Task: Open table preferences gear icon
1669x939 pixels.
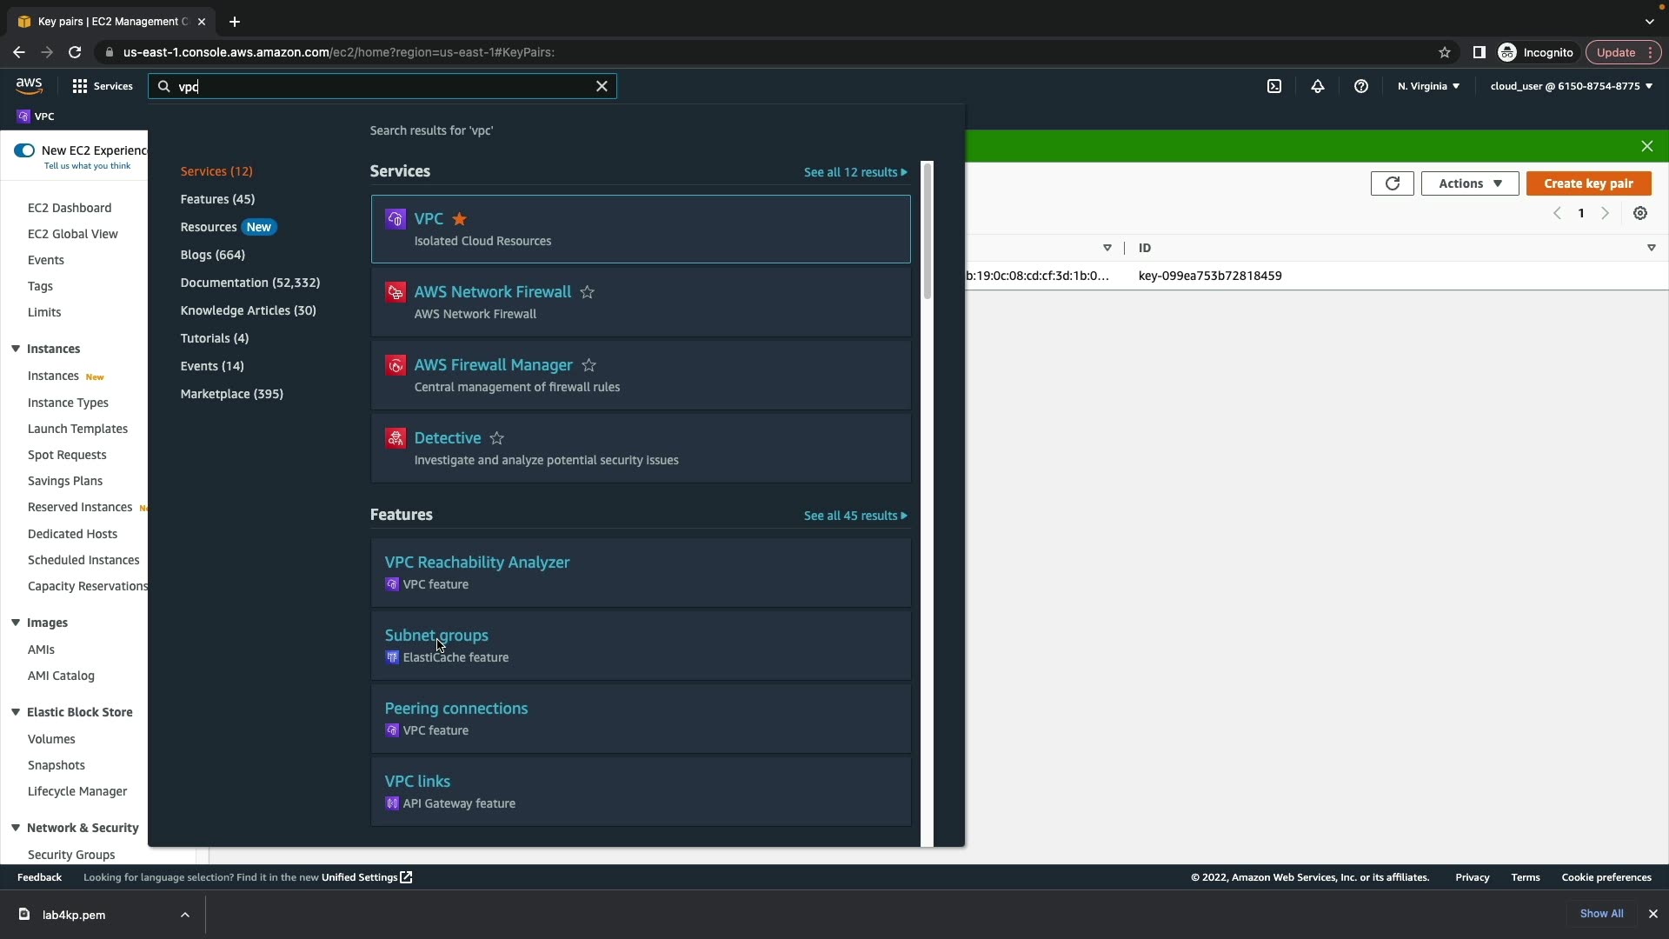Action: (x=1640, y=214)
